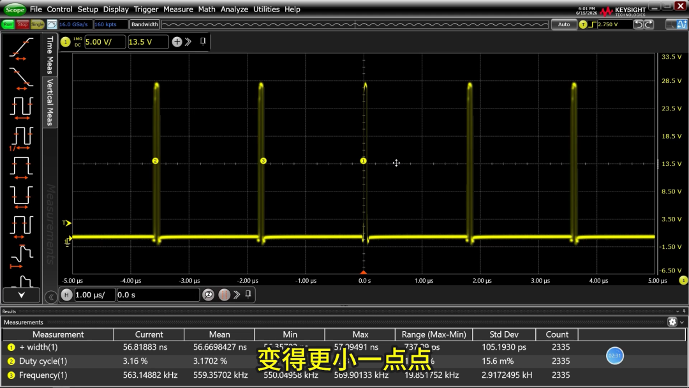This screenshot has height=388, width=689.
Task: Click measurement marker 1 on the waveform
Action: tap(363, 161)
